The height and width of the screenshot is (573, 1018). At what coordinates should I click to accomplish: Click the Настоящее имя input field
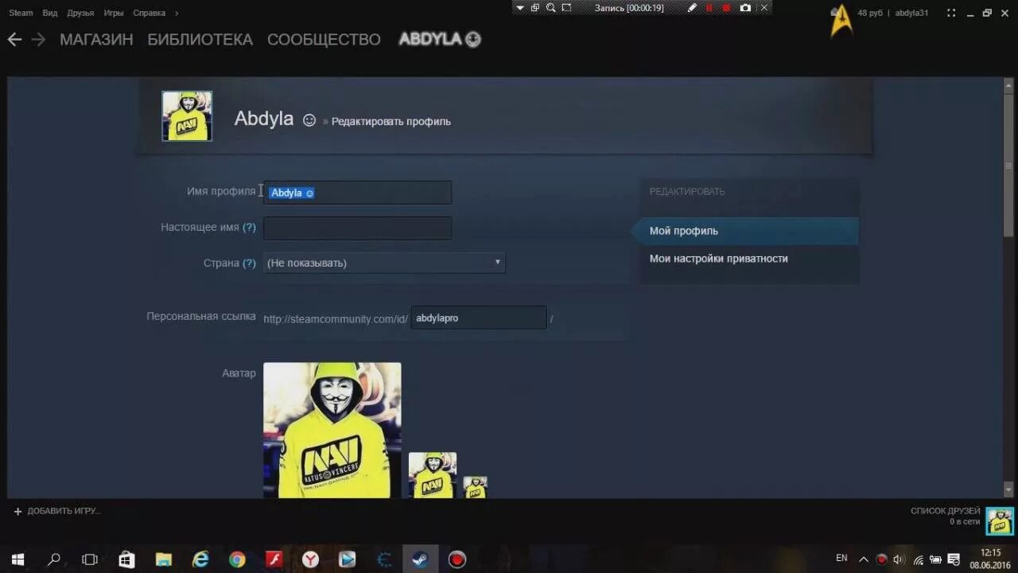(x=357, y=228)
